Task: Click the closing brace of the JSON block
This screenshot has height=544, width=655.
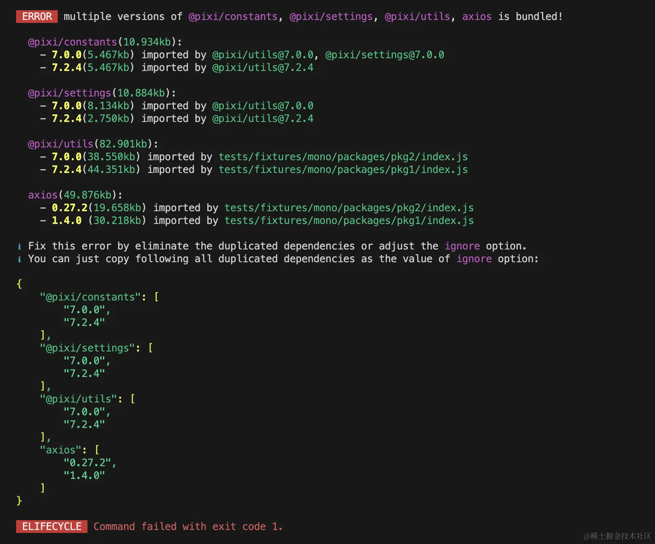Action: (19, 501)
